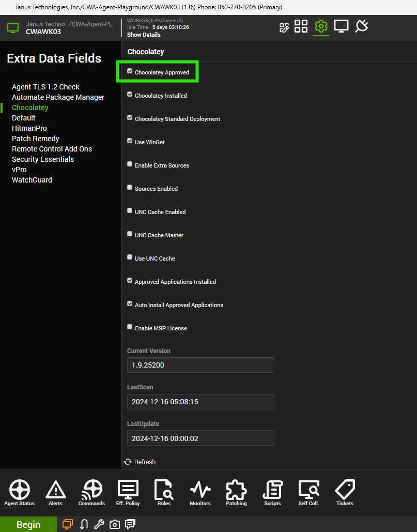Click the wrench tools icon in bottom bar
The height and width of the screenshot is (532, 417).
99,524
